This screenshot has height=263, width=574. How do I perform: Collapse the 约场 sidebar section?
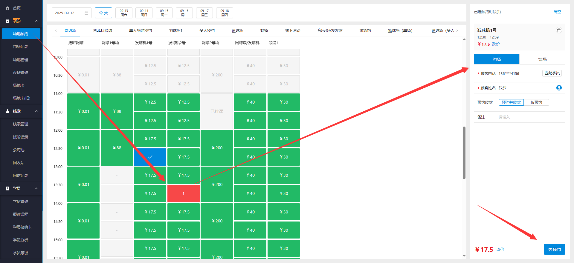coord(36,21)
